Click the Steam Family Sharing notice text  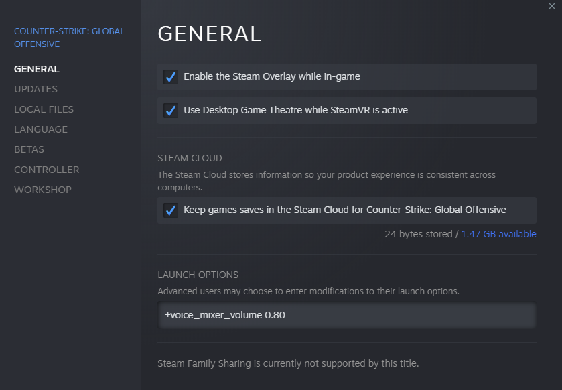click(x=288, y=363)
